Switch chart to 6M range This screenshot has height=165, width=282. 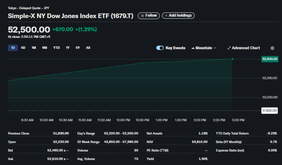[45, 48]
